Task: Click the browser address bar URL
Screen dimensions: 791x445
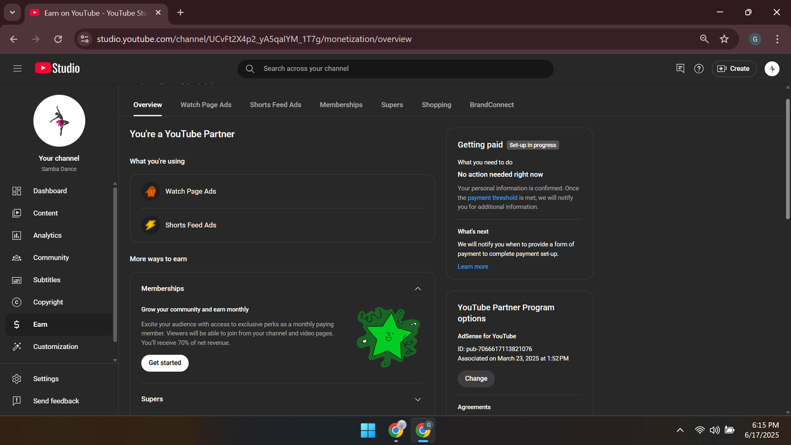Action: point(254,39)
